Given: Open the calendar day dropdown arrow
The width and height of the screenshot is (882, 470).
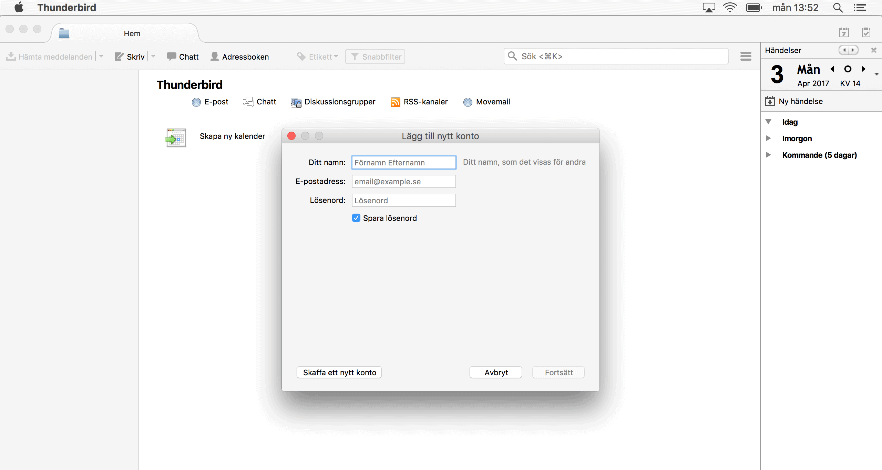Looking at the screenshot, I should (876, 74).
